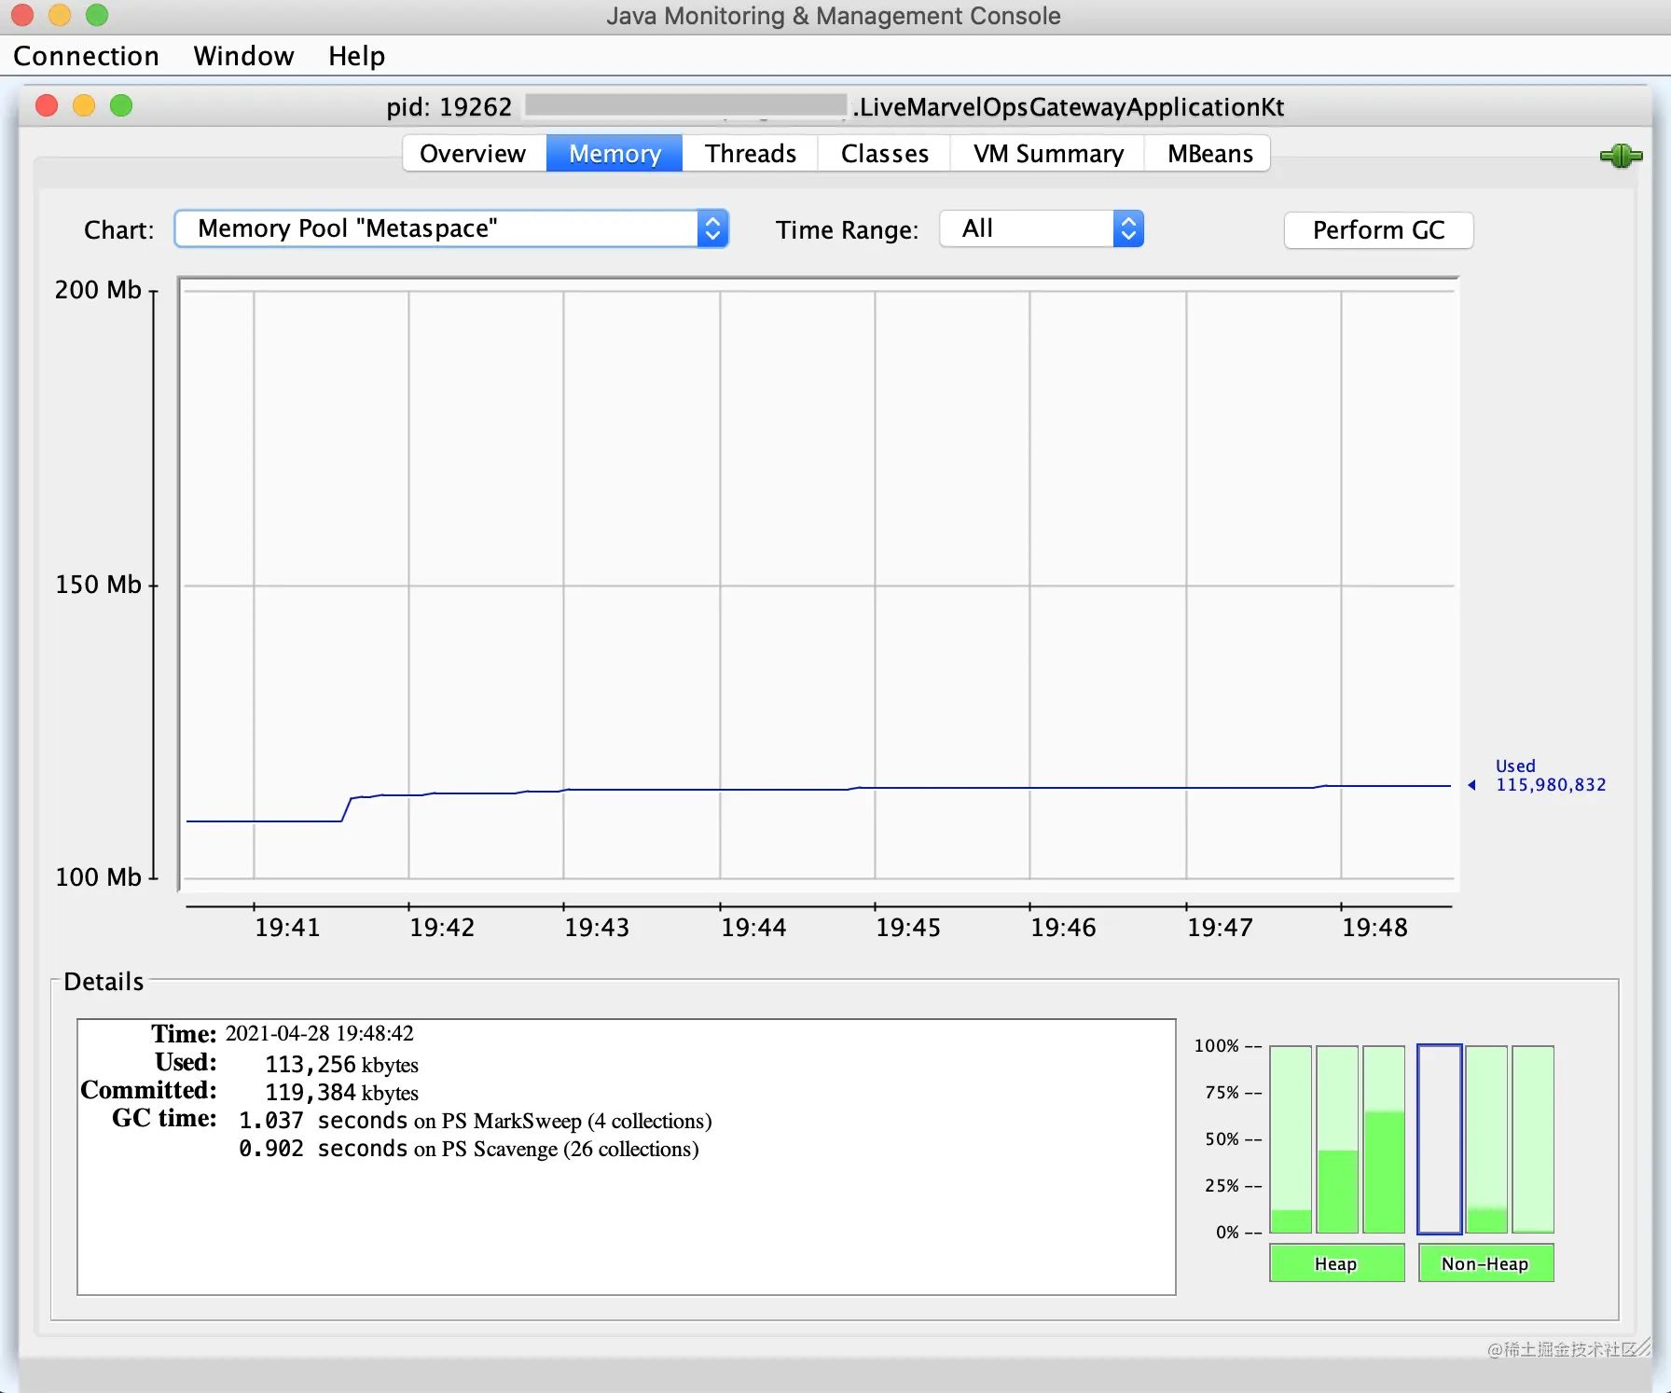
Task: Switch to the Overview tab
Action: 474,154
